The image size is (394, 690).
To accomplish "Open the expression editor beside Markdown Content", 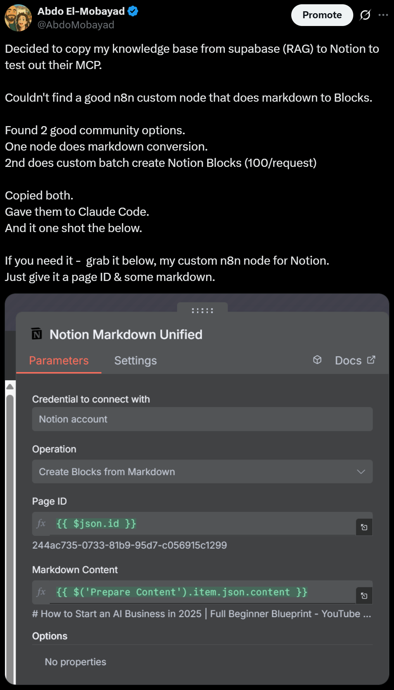I will pyautogui.click(x=364, y=595).
